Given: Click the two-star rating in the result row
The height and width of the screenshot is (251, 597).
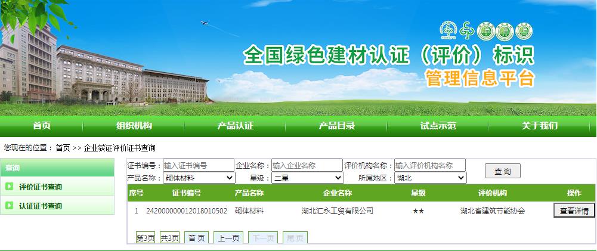Looking at the screenshot, I should [418, 211].
